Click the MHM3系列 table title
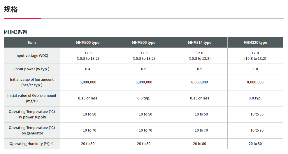The width and height of the screenshot is (288, 154). 15,32
